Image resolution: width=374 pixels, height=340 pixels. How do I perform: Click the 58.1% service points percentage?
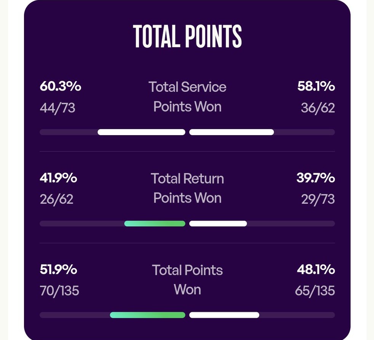point(316,86)
